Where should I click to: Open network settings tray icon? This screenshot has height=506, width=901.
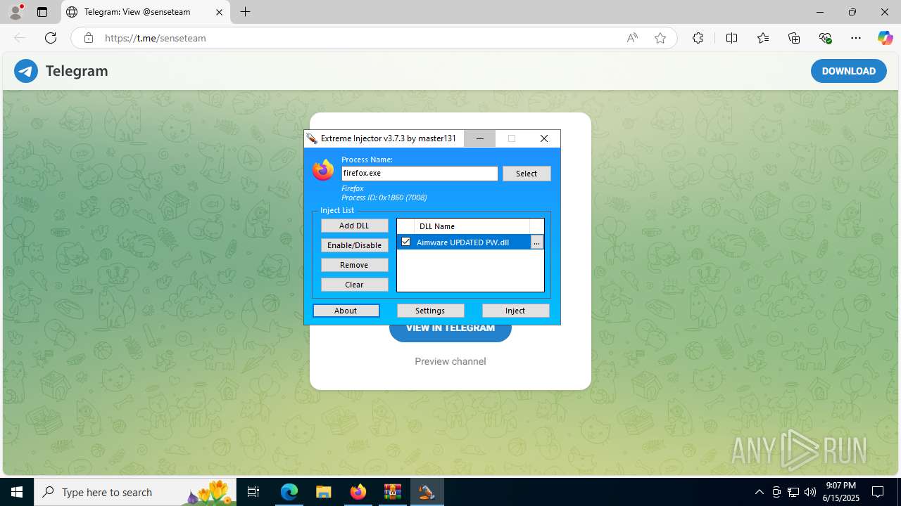793,492
